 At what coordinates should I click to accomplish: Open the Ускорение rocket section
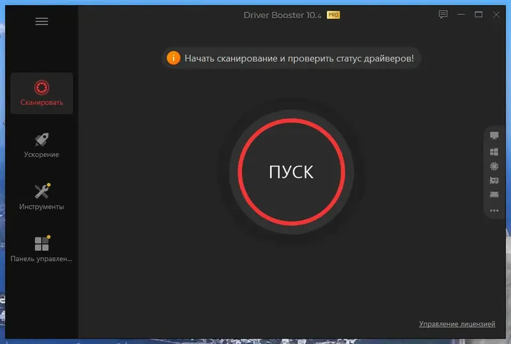tap(42, 146)
